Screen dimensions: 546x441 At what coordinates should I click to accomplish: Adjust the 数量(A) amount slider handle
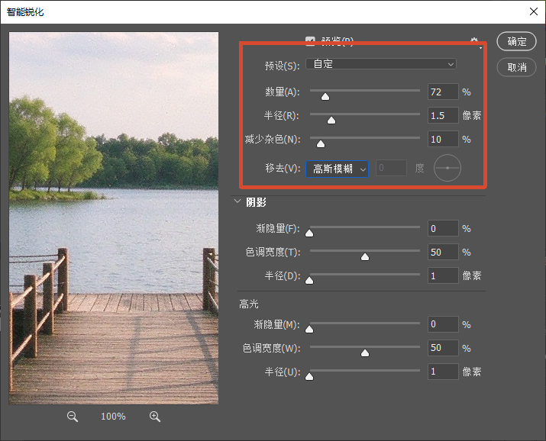[325, 97]
